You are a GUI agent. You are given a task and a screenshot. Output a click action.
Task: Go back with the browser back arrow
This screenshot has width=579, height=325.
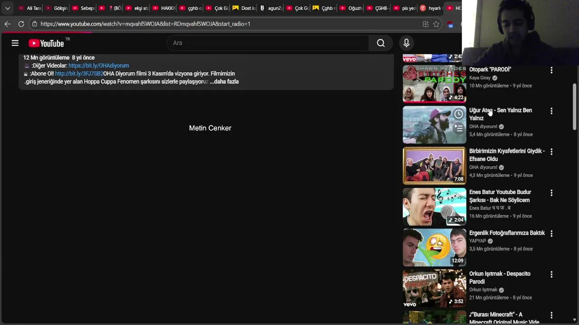pos(7,24)
